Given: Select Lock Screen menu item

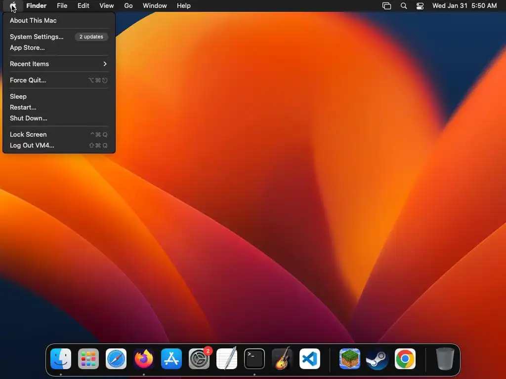Looking at the screenshot, I should [59, 134].
